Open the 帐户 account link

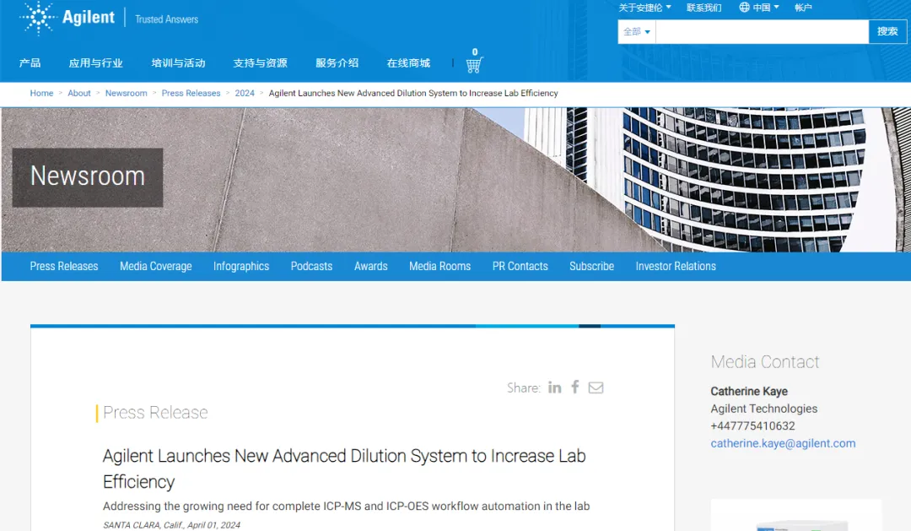(x=803, y=8)
